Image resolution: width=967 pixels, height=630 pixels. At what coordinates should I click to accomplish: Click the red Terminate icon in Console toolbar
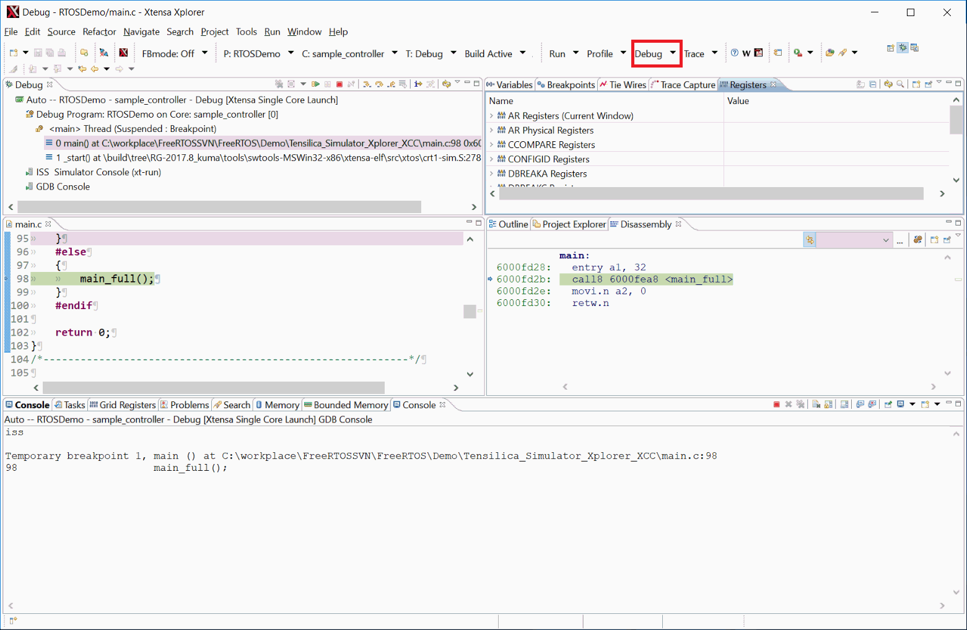click(777, 405)
